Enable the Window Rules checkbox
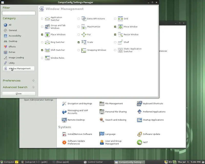The image size is (205, 164). click(x=42, y=58)
